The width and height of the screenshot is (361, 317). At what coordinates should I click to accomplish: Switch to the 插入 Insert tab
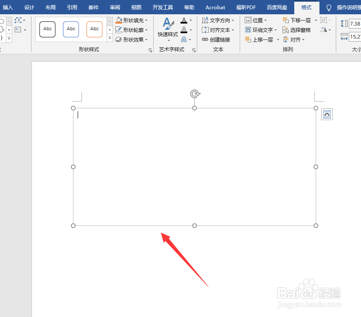8,8
